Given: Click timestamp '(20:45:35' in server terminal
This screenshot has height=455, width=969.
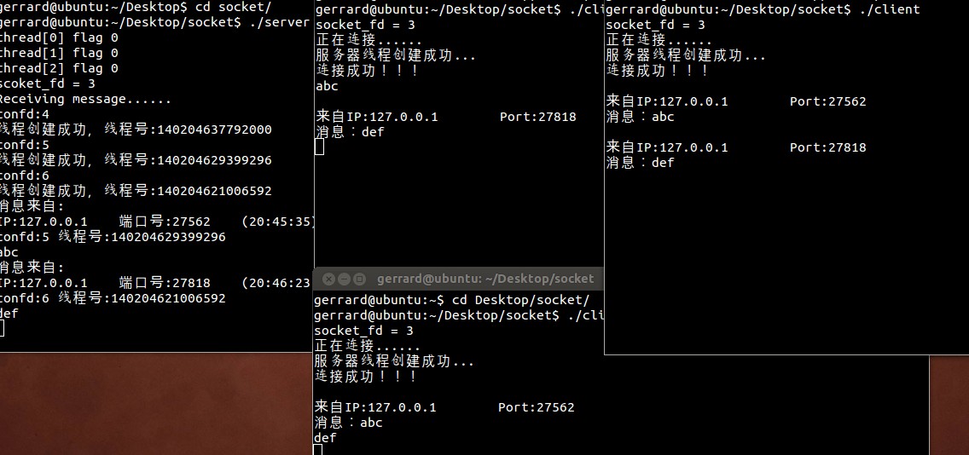Looking at the screenshot, I should coord(279,222).
